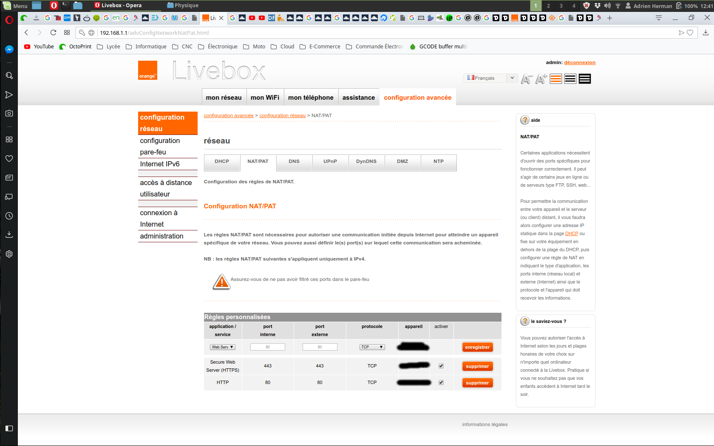Click the déconnexion link
The image size is (714, 446).
point(580,62)
